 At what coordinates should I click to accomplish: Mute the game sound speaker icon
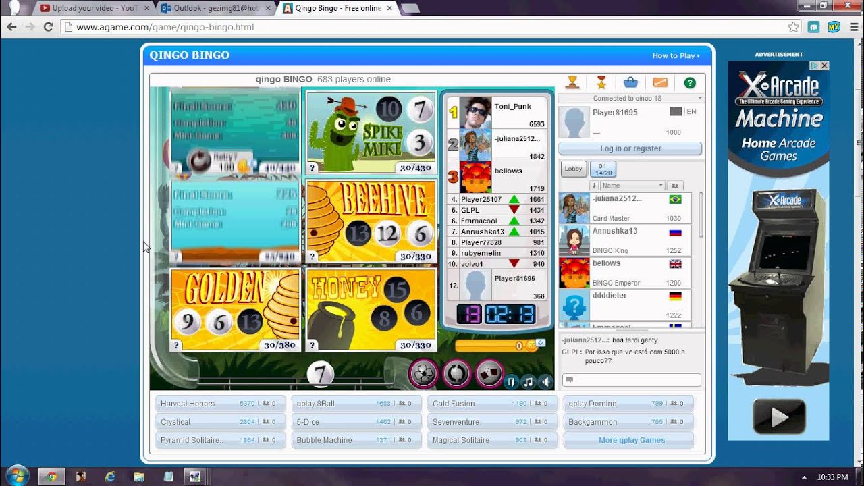pyautogui.click(x=545, y=383)
